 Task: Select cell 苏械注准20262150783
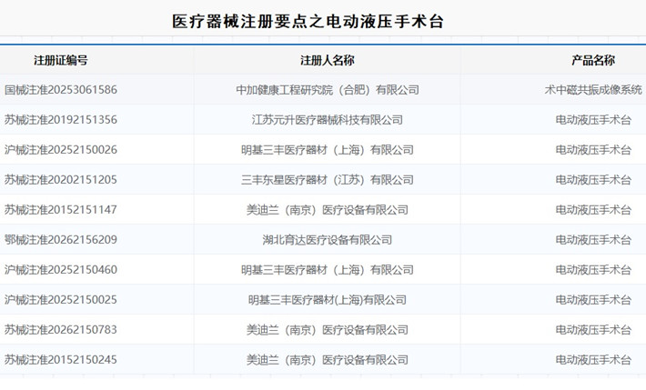[x=61, y=330]
